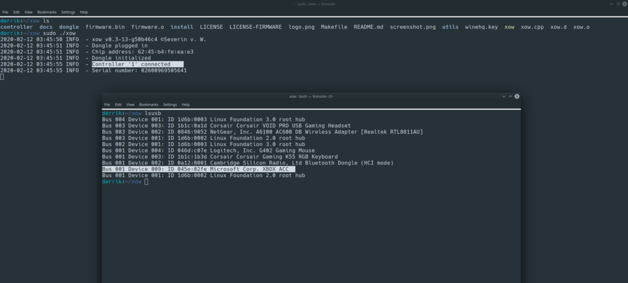The height and width of the screenshot is (283, 628).
Task: Click the terminal cursor below the Serial number line
Action: tap(2, 77)
